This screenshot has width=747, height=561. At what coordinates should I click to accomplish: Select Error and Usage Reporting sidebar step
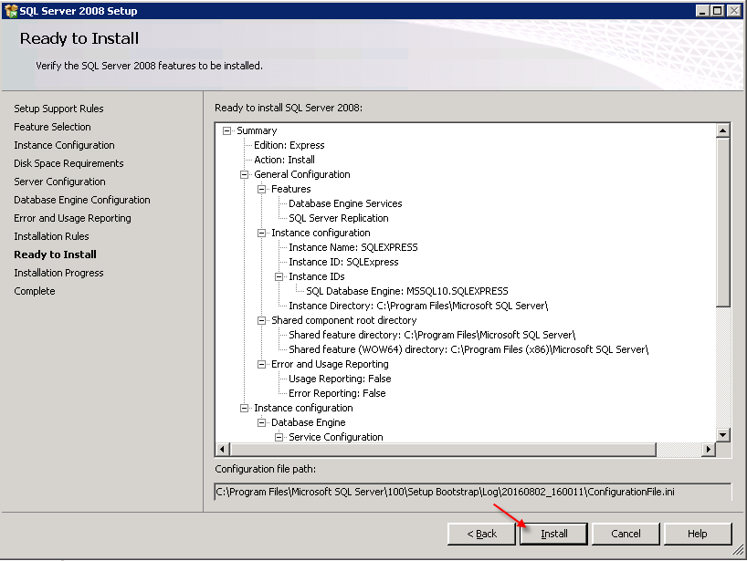click(x=72, y=218)
